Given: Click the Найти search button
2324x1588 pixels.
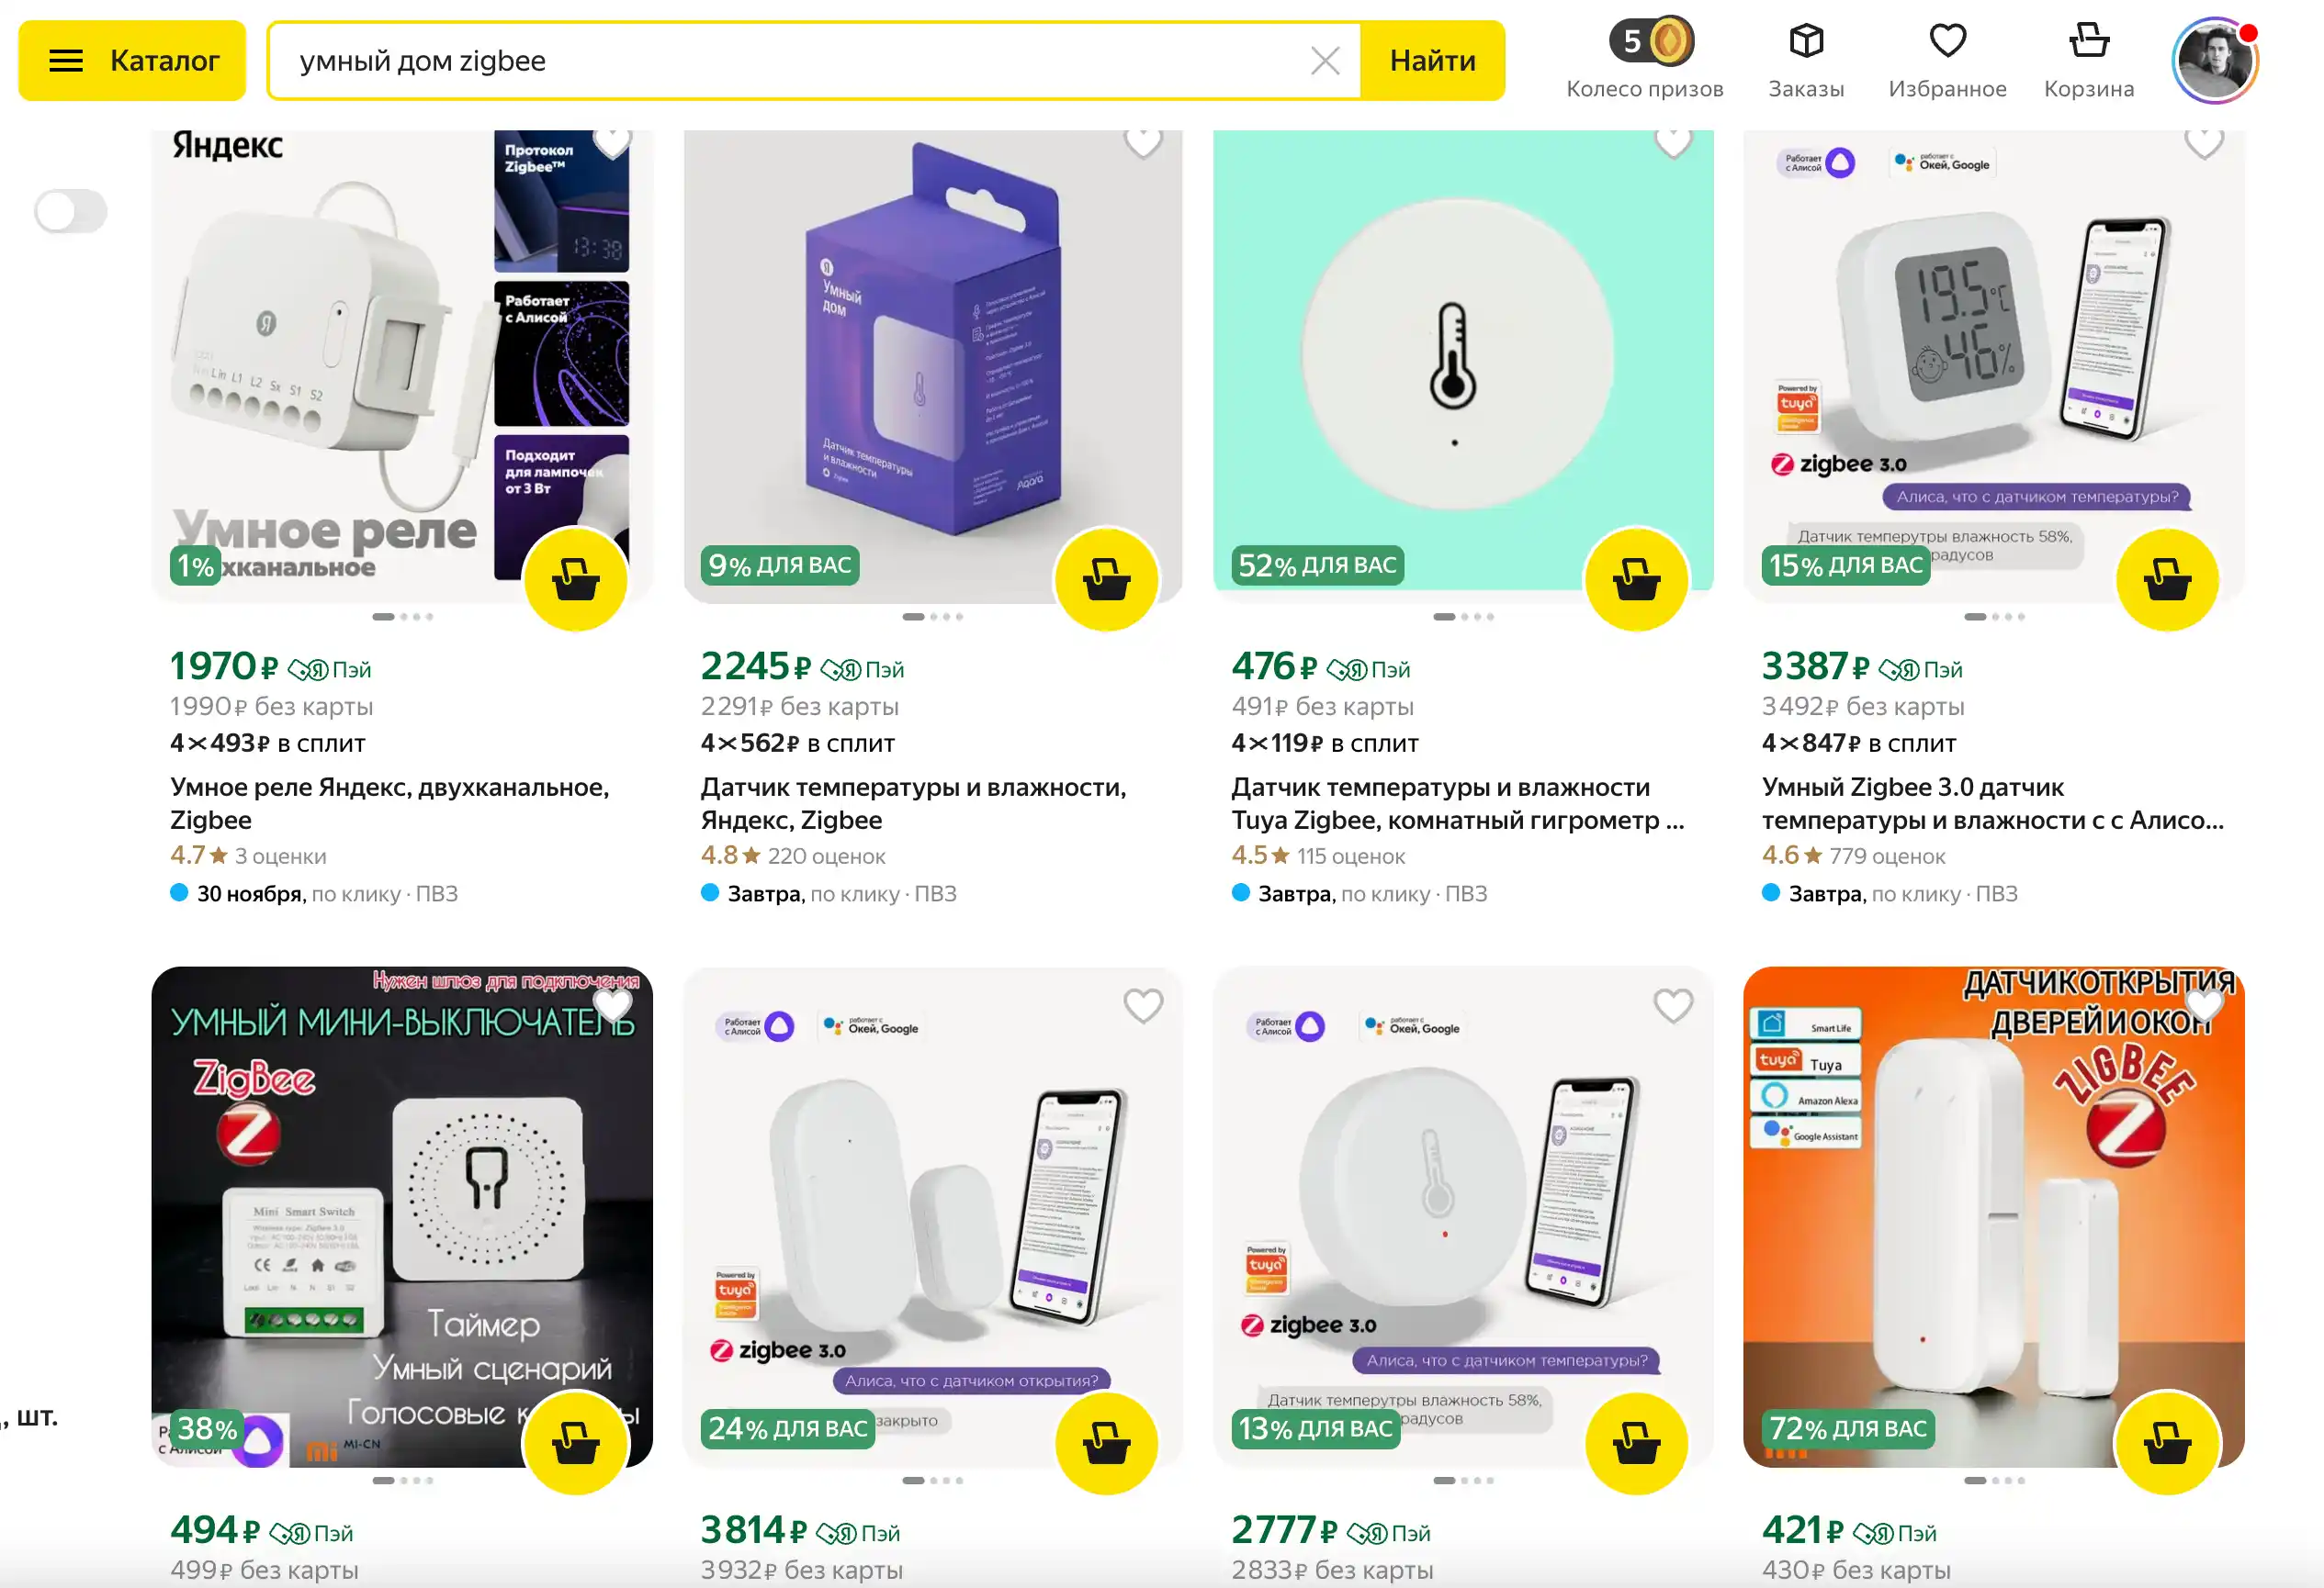Looking at the screenshot, I should pos(1432,61).
